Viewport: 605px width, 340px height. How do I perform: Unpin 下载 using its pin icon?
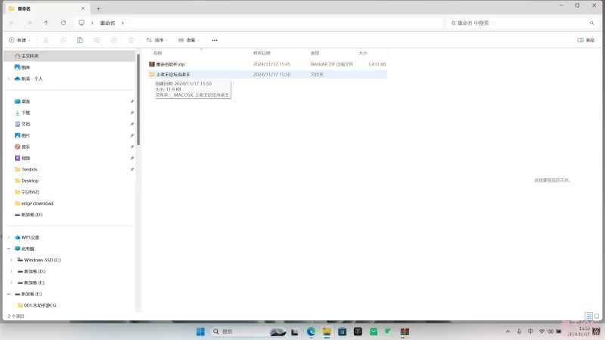coord(132,113)
